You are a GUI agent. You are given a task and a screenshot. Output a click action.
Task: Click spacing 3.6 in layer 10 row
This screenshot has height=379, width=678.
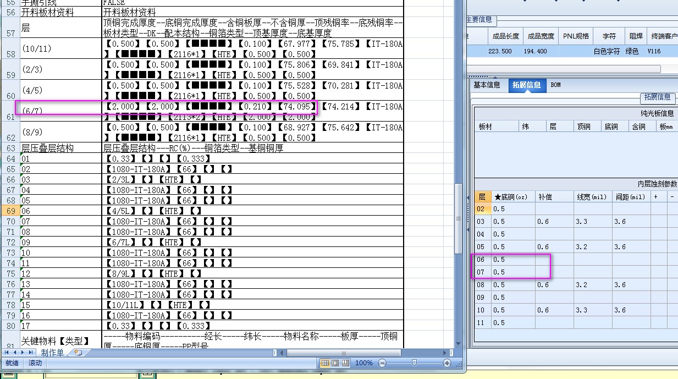(x=631, y=310)
